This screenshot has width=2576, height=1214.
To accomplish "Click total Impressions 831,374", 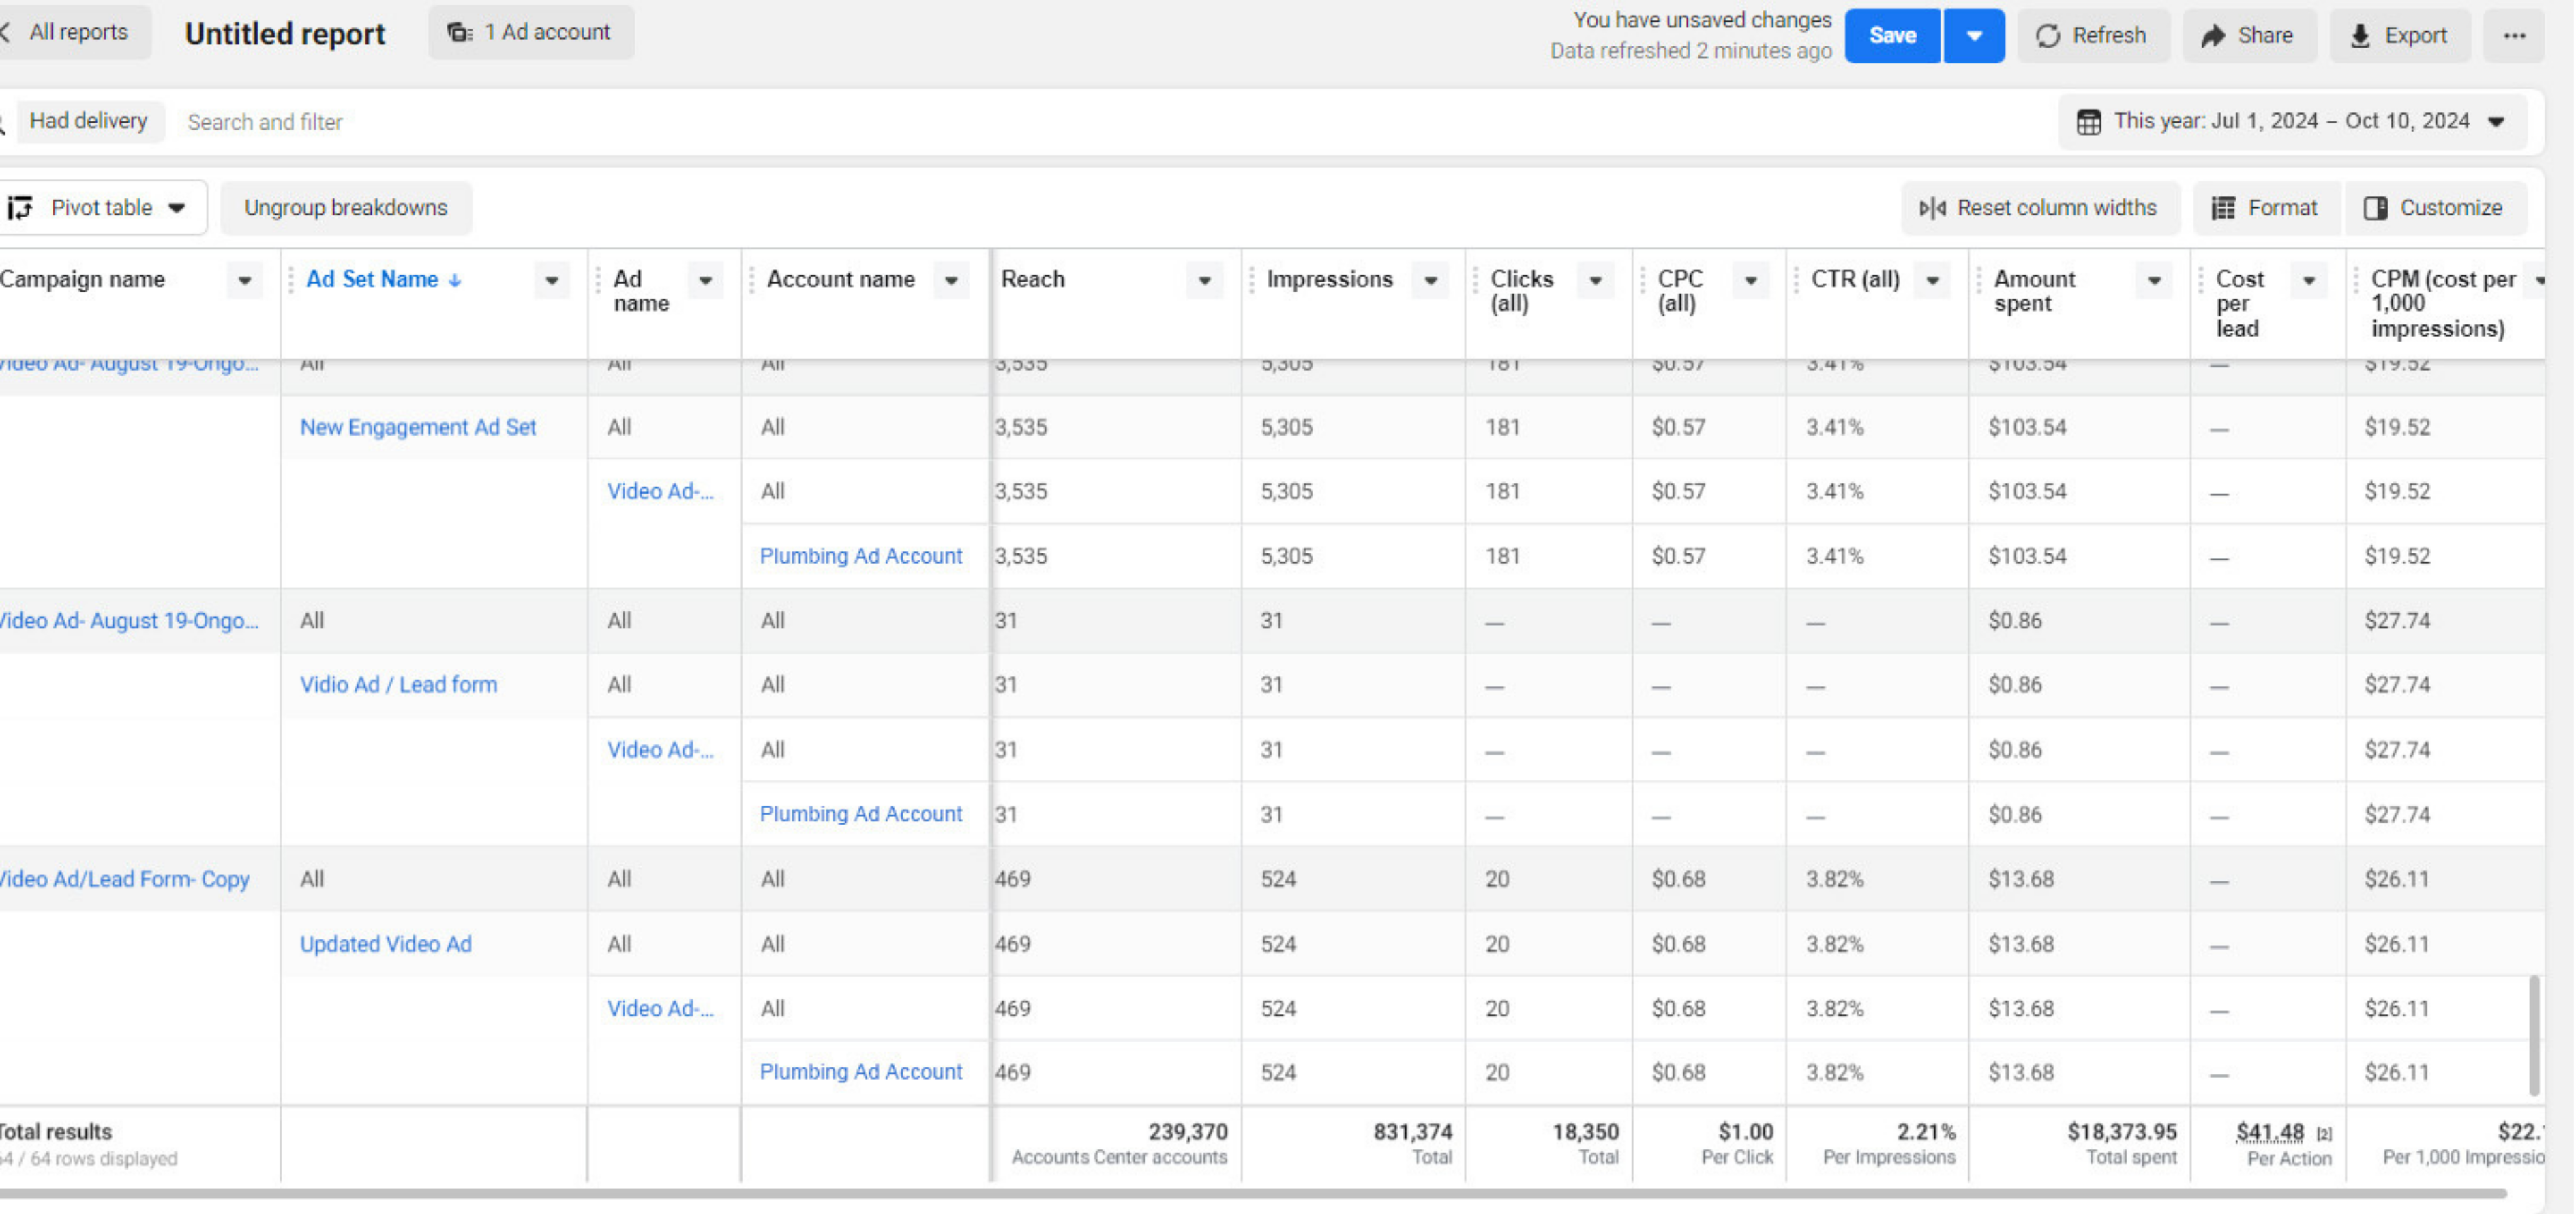I will [1412, 1132].
